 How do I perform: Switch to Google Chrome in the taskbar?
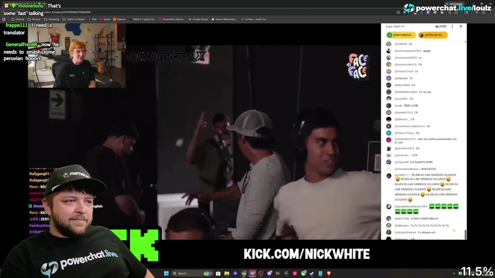click(244, 273)
